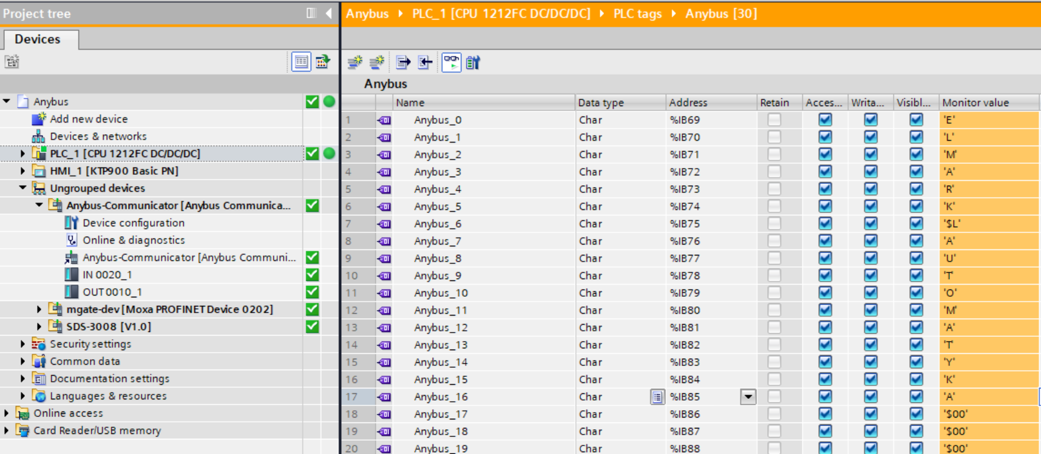
Task: Select the Devices tab
Action: click(x=38, y=39)
